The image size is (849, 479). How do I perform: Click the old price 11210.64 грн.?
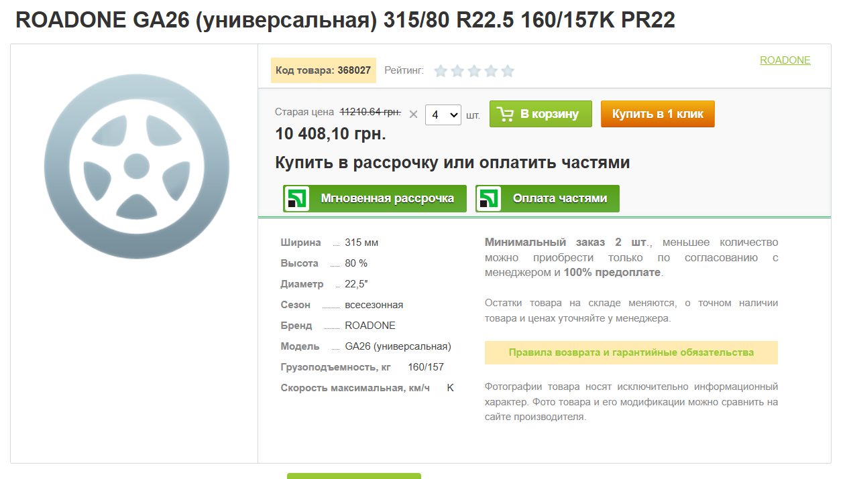pos(371,112)
